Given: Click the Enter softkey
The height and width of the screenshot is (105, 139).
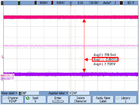Looking at the screenshot, I should pos(58,99).
